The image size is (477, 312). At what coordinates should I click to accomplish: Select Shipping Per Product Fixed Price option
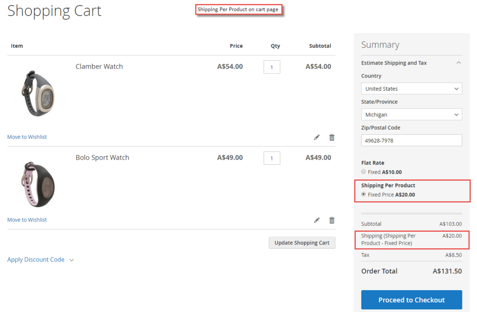[x=364, y=194]
